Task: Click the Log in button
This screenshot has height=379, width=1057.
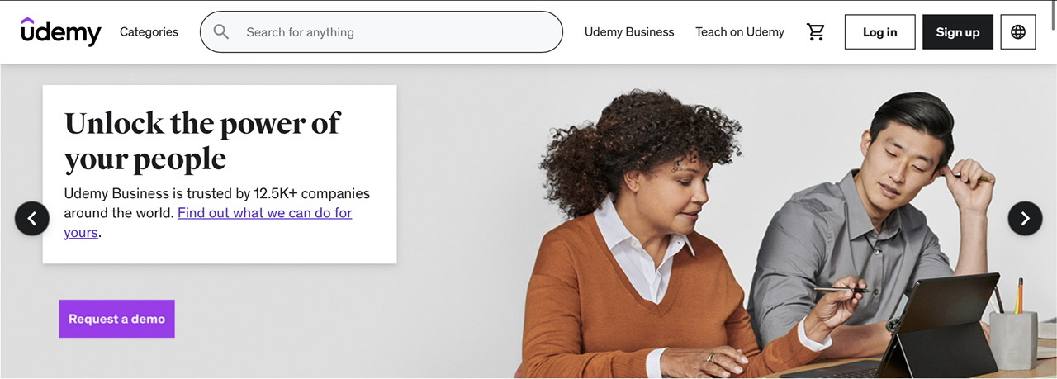Action: coord(879,32)
